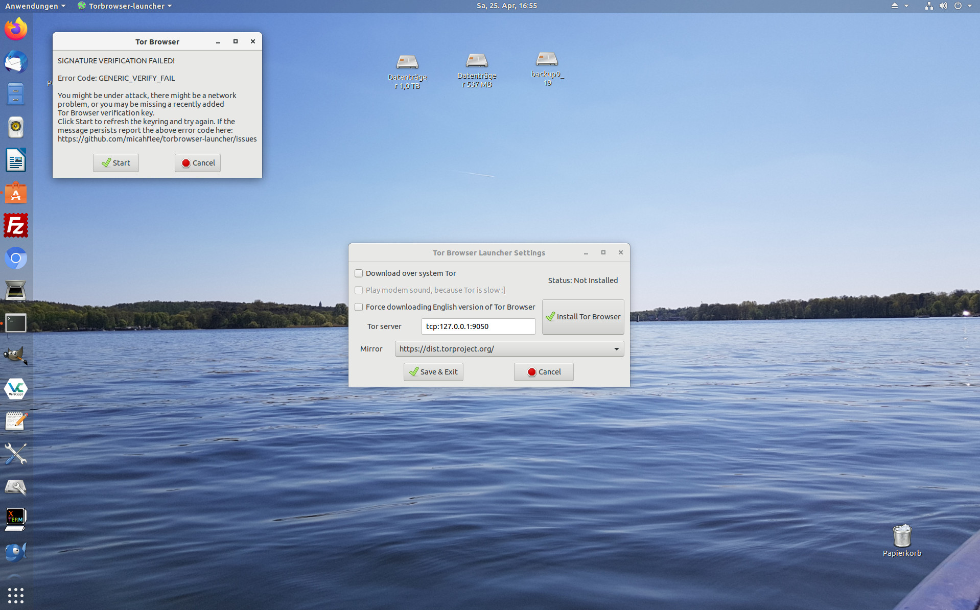Expand the system menu arrow beside power icon

coord(970,6)
